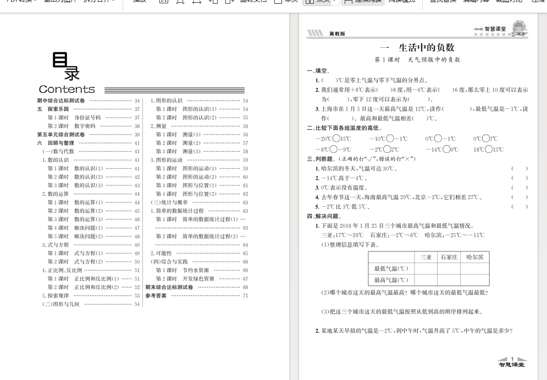
Task: Click the '数字密码' lesson entry
Action: point(93,126)
